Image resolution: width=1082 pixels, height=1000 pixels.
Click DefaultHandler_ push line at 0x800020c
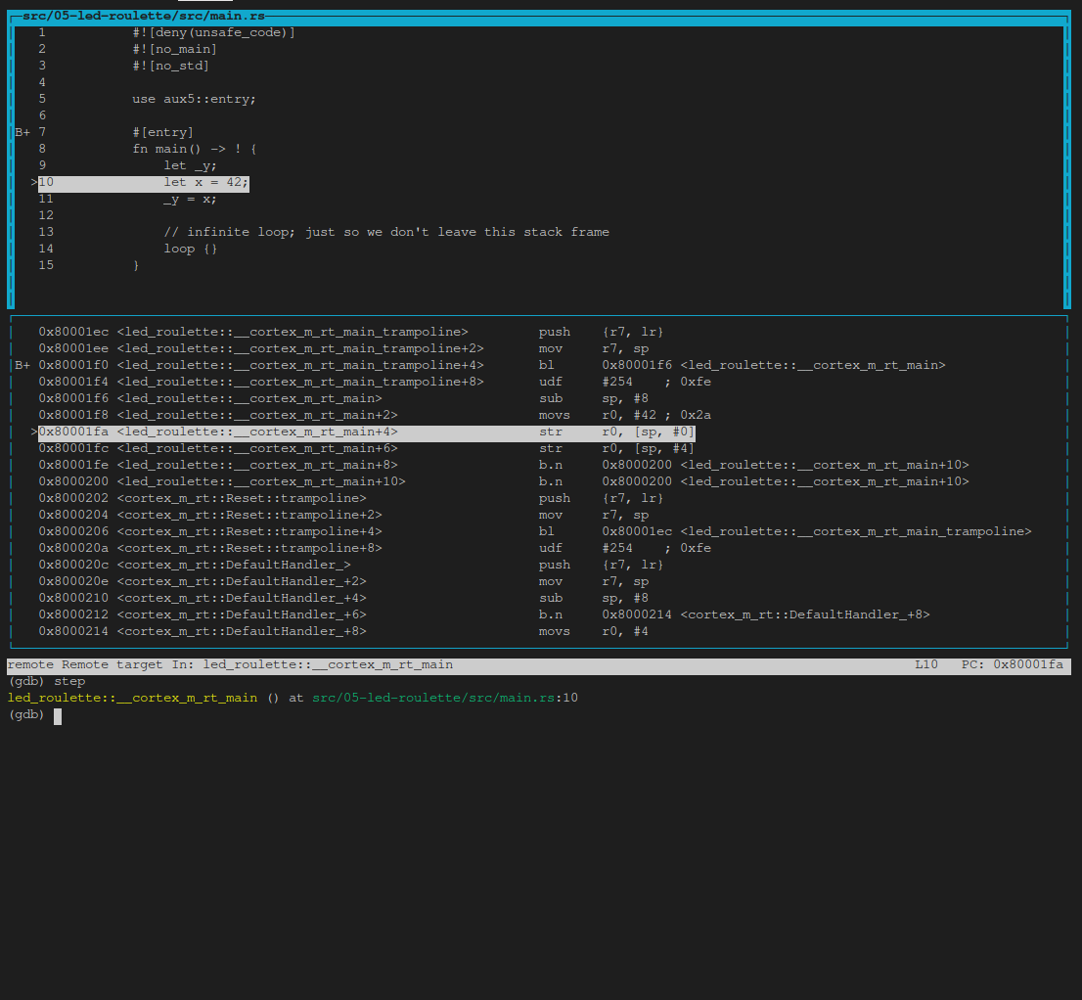pos(351,565)
